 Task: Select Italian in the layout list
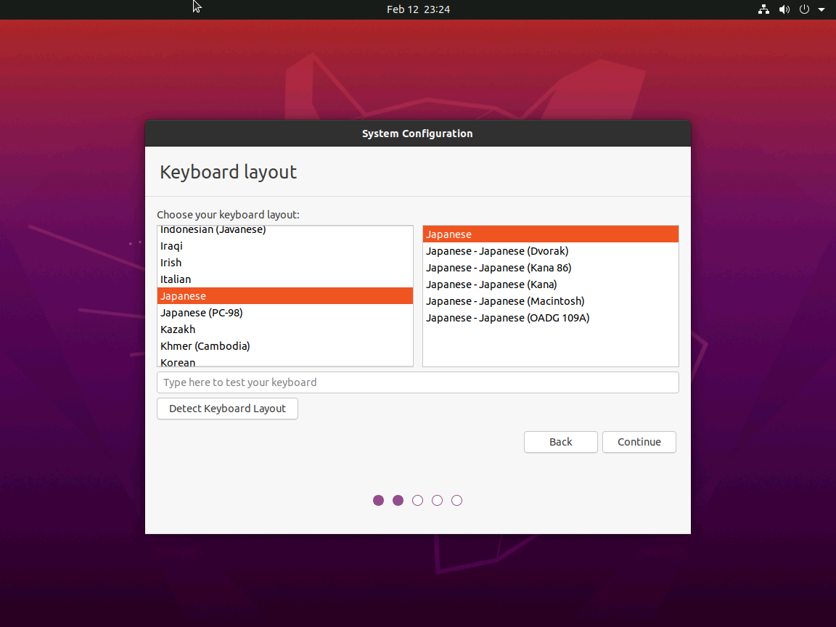285,279
